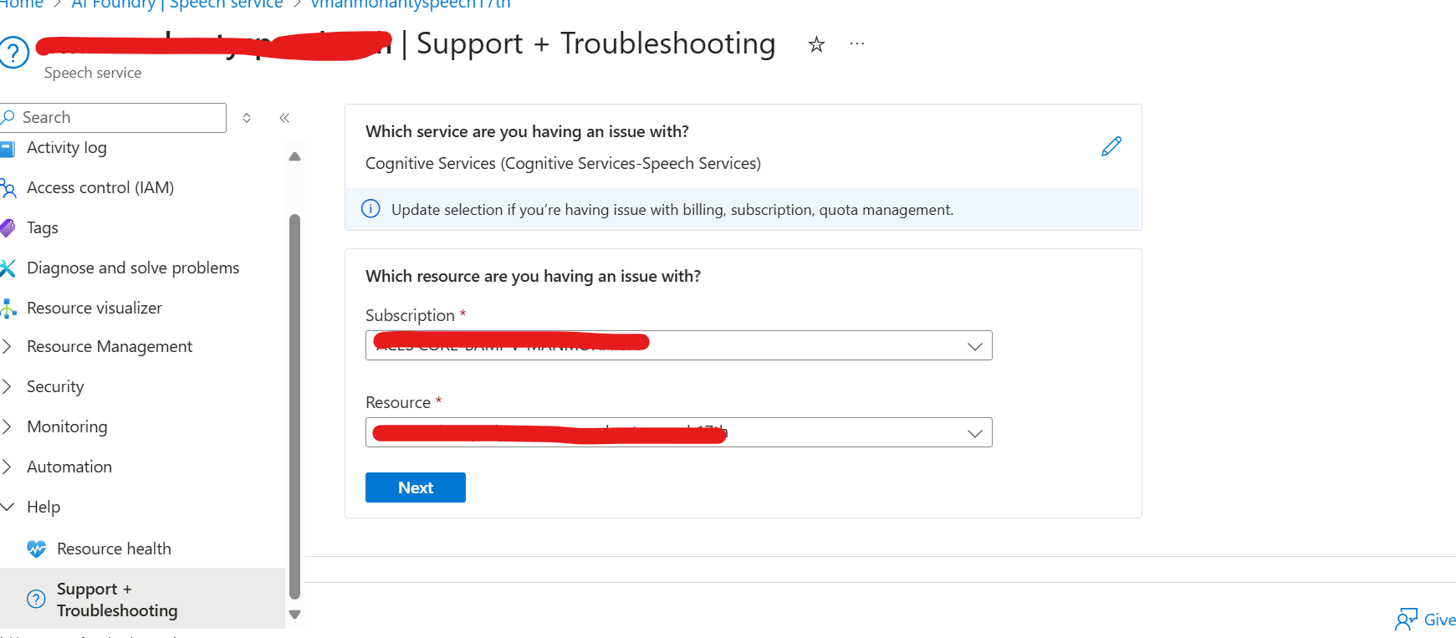
Task: Click the Next button
Action: point(416,487)
